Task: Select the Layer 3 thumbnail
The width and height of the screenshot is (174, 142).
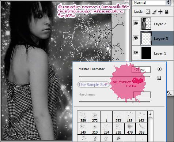Action: (146, 38)
